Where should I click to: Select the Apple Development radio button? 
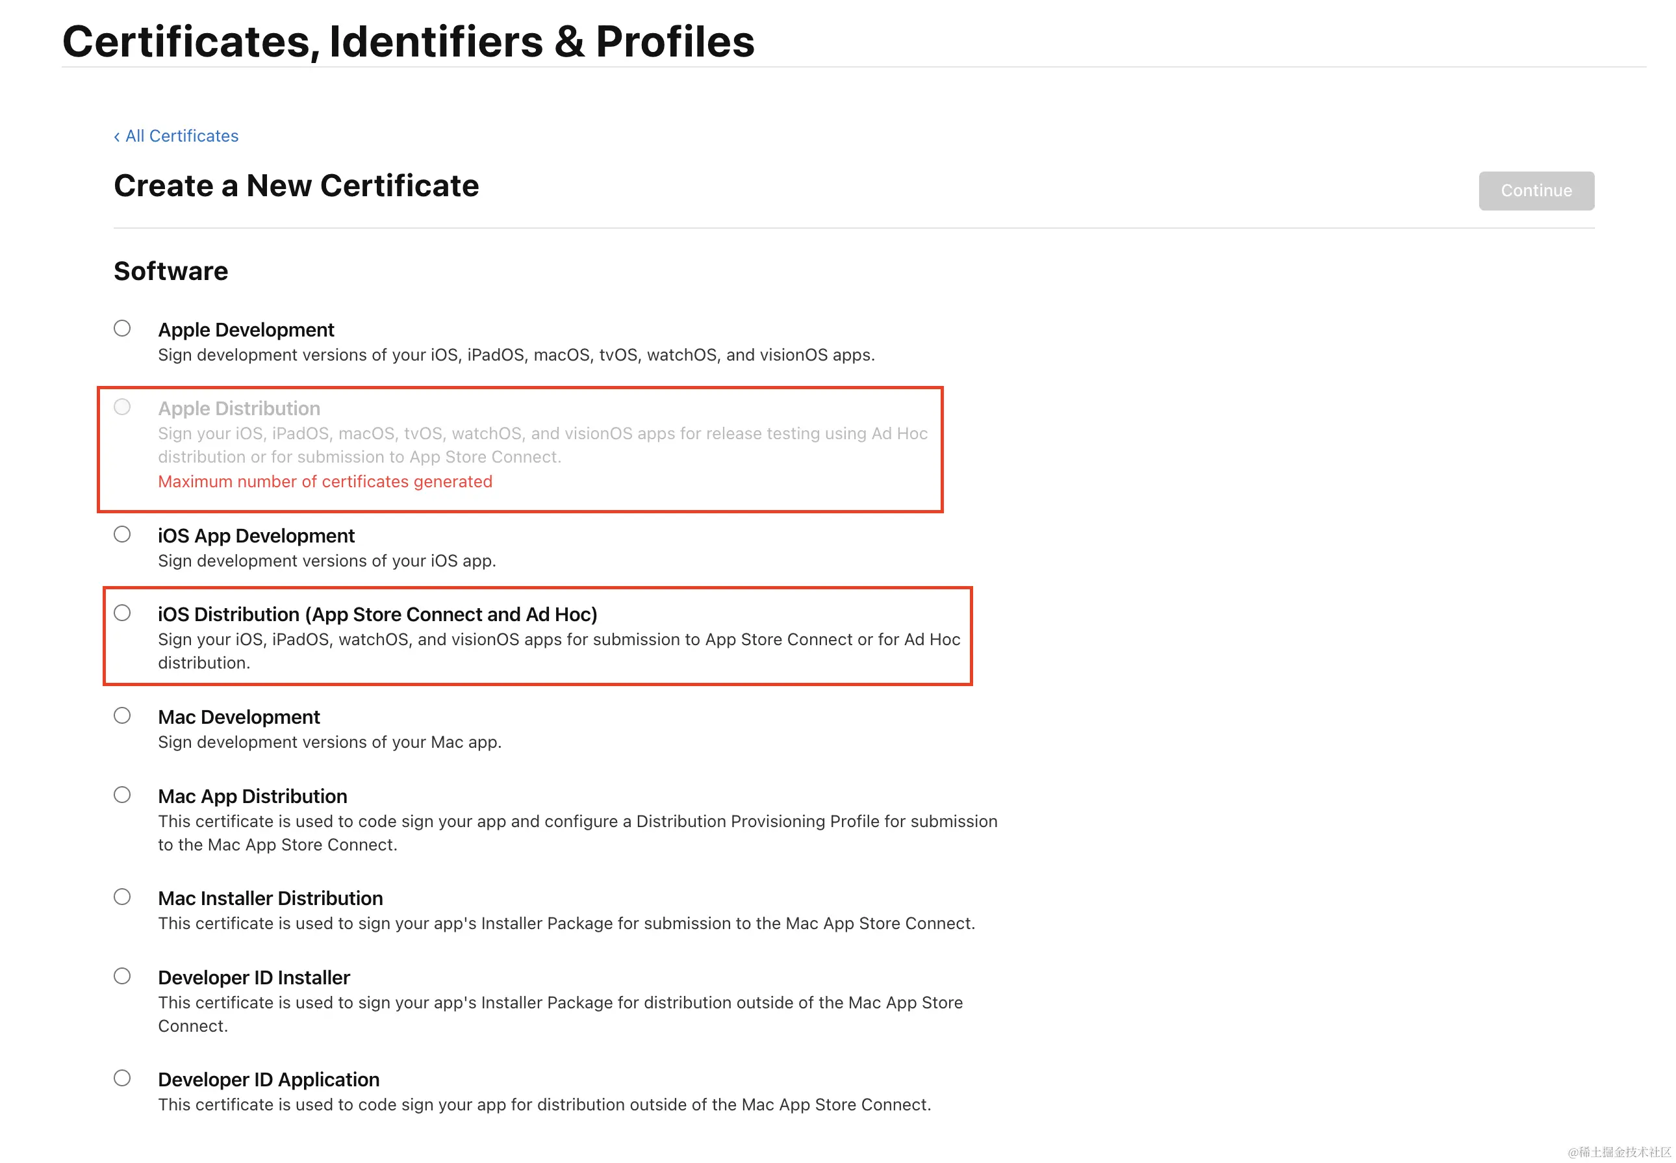[x=122, y=329]
